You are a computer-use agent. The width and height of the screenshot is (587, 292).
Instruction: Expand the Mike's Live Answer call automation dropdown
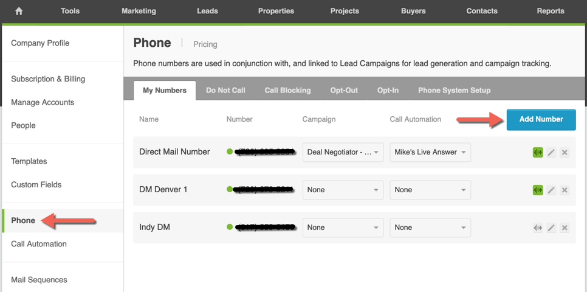tap(430, 152)
